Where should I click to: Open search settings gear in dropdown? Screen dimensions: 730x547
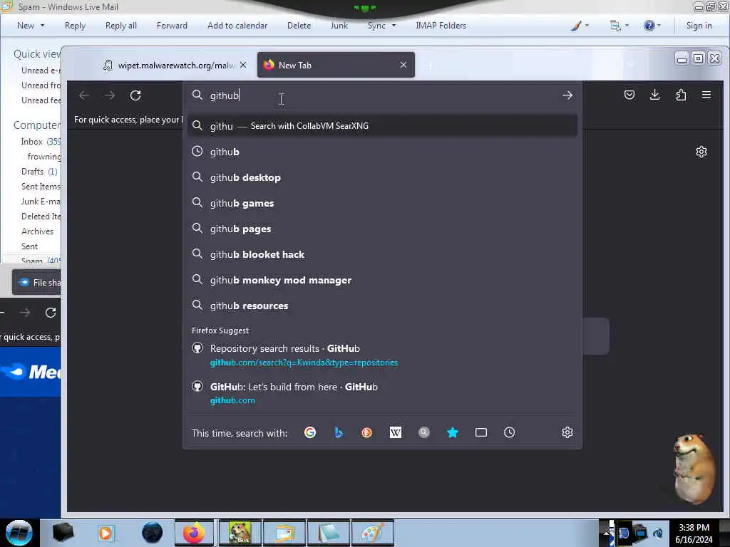coord(567,432)
